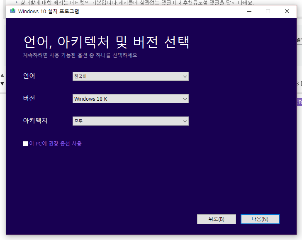
Task: Click the down arrow in background page
Action: 2,84
